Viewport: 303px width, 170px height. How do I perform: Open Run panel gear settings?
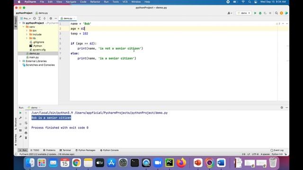point(282,108)
